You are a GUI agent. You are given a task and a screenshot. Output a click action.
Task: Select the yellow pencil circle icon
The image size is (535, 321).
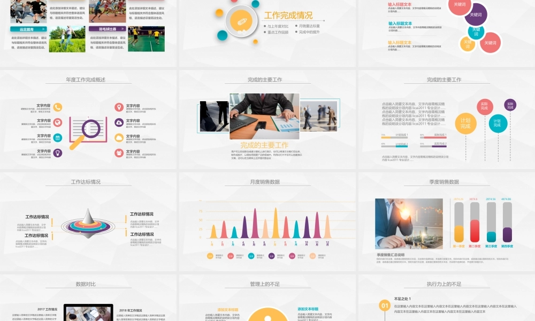click(x=241, y=21)
